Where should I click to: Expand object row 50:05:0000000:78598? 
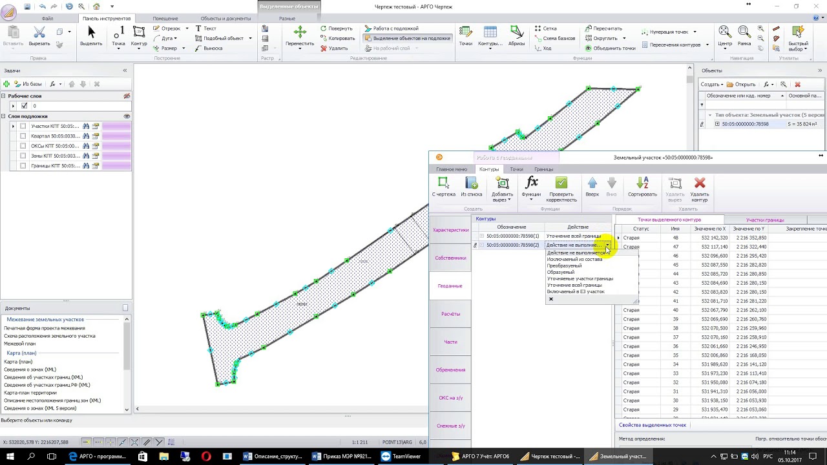(x=717, y=124)
